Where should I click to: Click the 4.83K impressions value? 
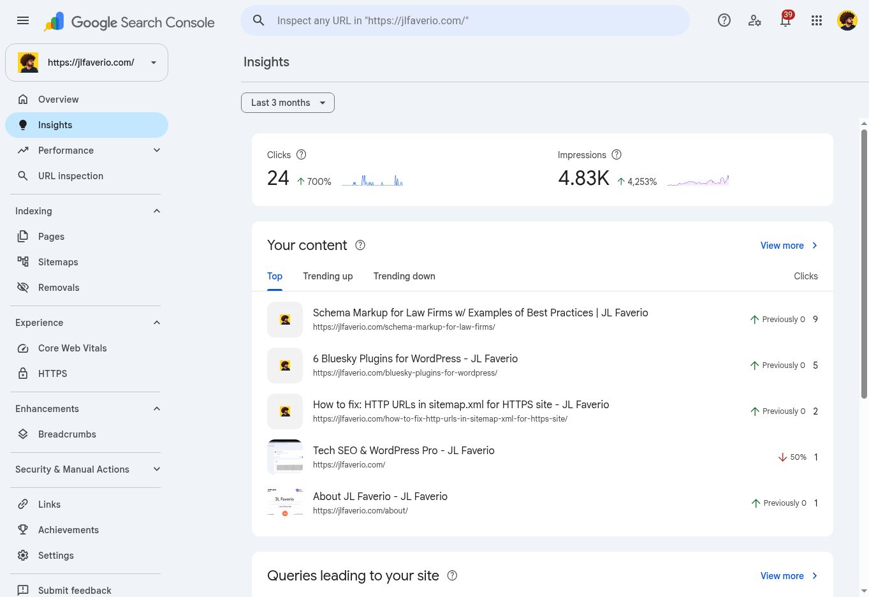584,178
